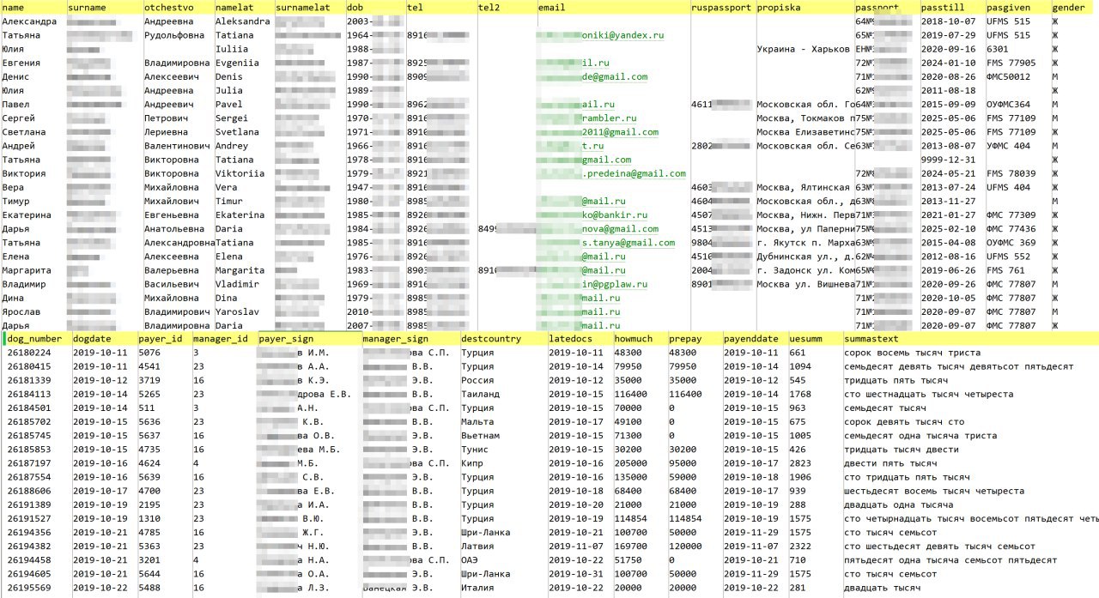Select the 'Timur' namelat cell
Screen dimensions: 1099x598
click(229, 201)
